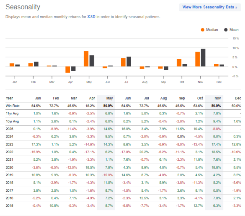Image resolution: width=245 pixels, height=216 pixels.
Task: Click the Seasonality page heading
Action: 23,7
